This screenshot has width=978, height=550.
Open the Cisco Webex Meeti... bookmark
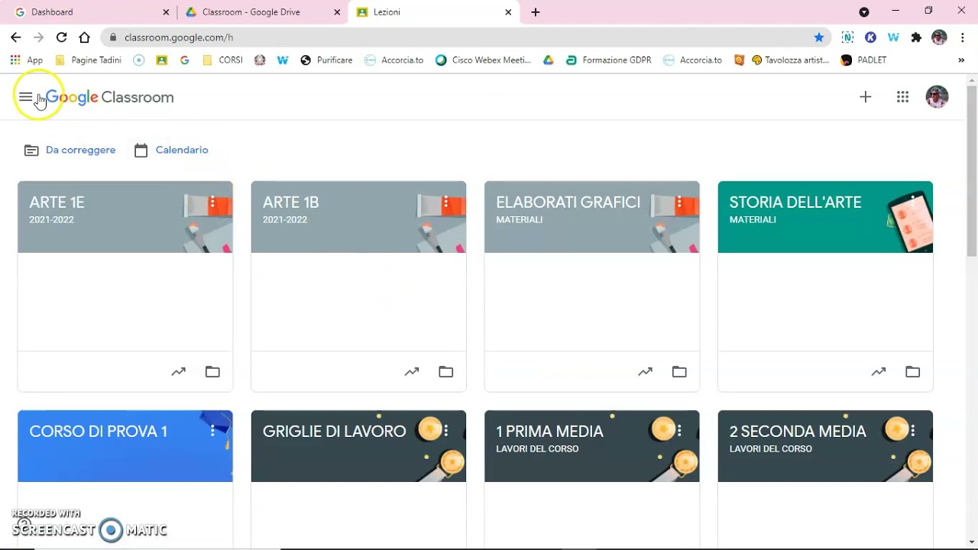click(x=484, y=60)
